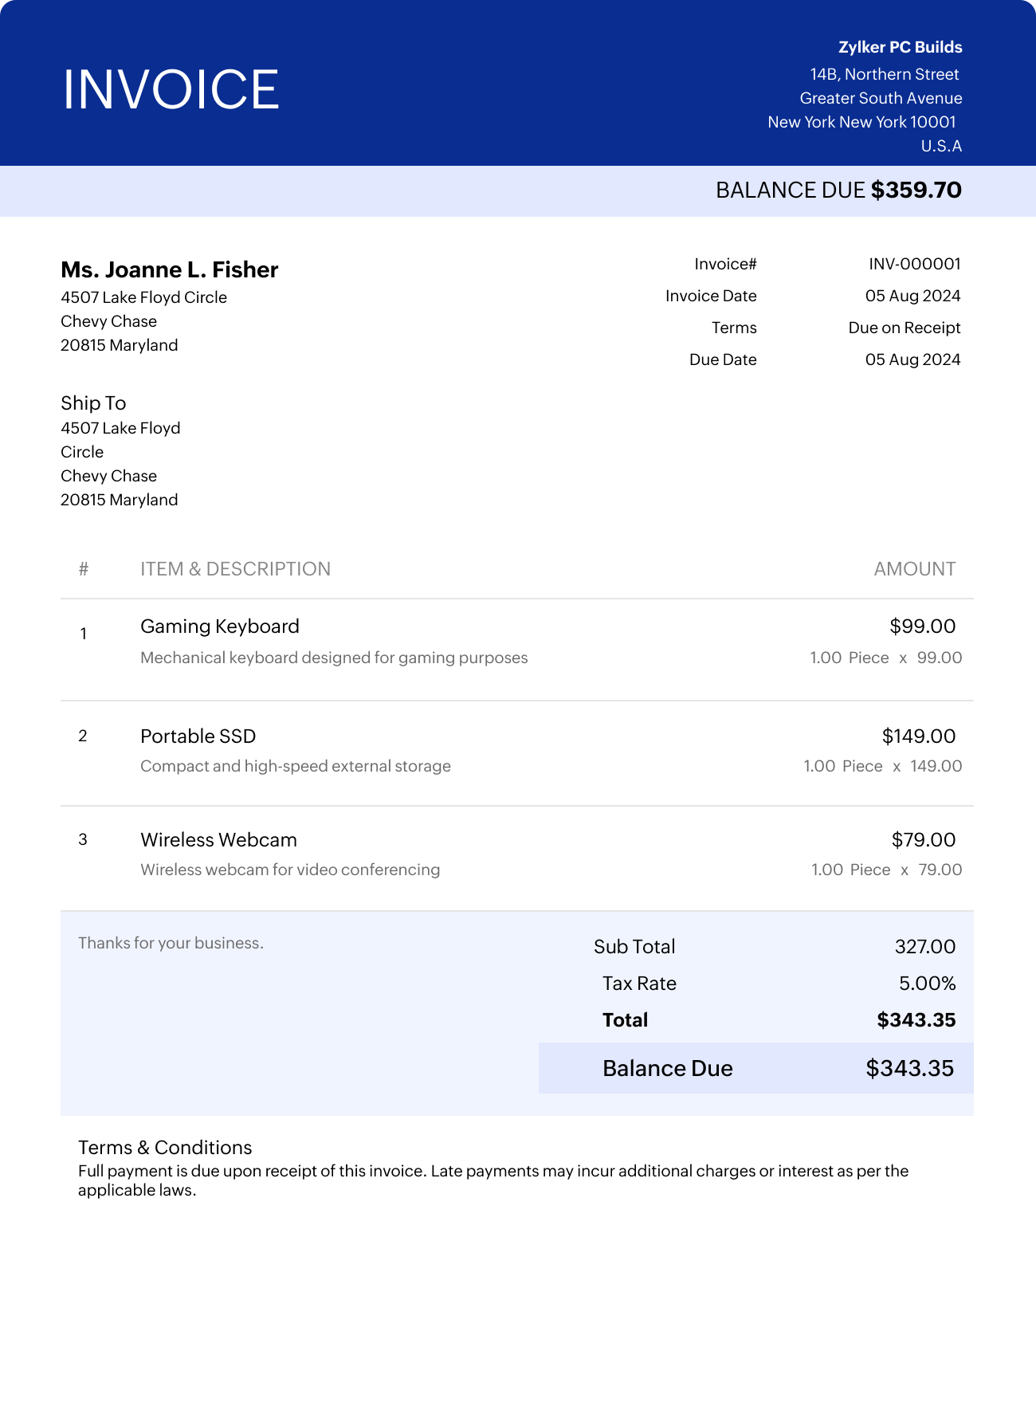Click the 5.00% tax rate value
The width and height of the screenshot is (1036, 1406).
tap(927, 984)
